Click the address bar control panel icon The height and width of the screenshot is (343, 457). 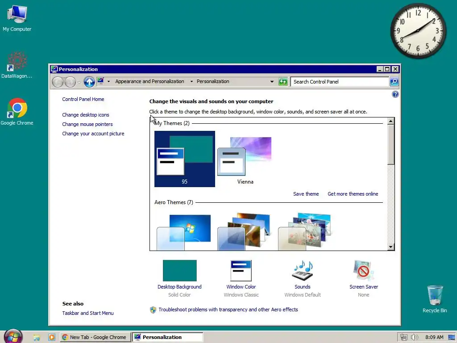click(x=100, y=81)
